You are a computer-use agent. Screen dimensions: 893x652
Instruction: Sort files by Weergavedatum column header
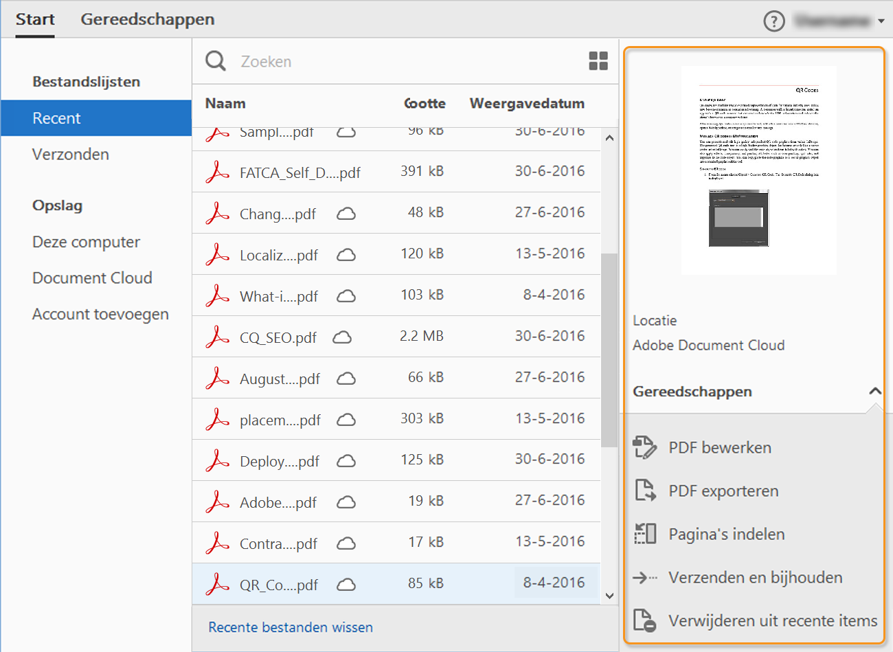(527, 104)
